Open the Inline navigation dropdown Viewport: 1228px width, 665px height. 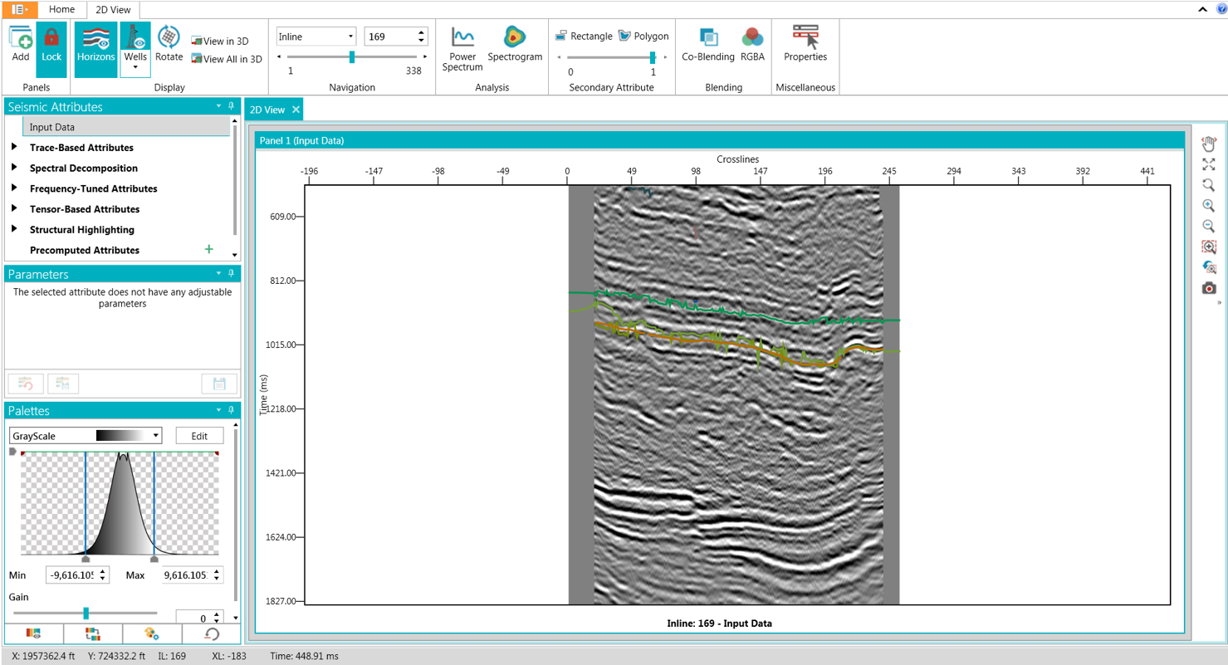(x=316, y=37)
